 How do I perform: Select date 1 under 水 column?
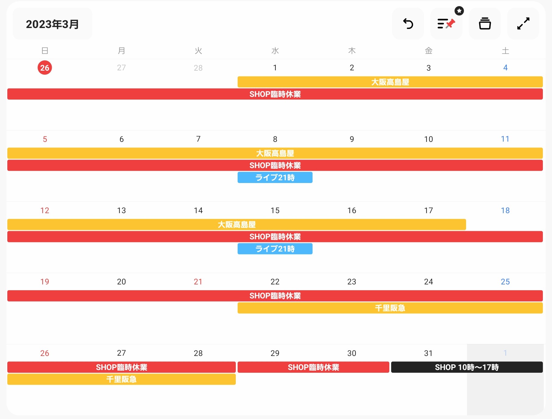click(x=275, y=68)
